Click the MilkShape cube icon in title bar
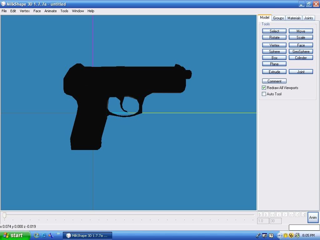Viewport: 320px width, 240px height. tap(3, 4)
